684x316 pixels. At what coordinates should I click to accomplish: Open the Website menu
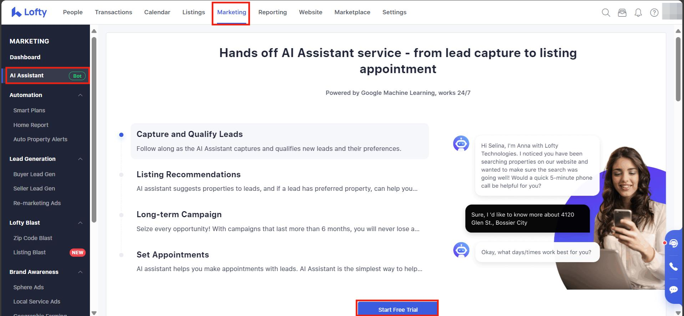[310, 12]
